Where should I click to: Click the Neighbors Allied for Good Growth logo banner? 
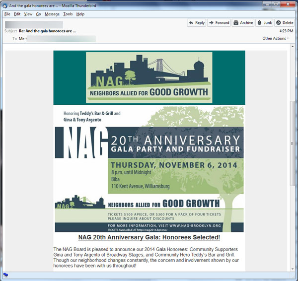[149, 78]
